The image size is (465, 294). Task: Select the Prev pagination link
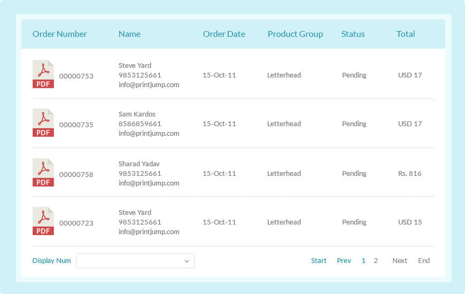click(x=344, y=260)
